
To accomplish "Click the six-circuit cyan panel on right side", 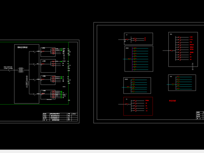I will coord(182,82).
